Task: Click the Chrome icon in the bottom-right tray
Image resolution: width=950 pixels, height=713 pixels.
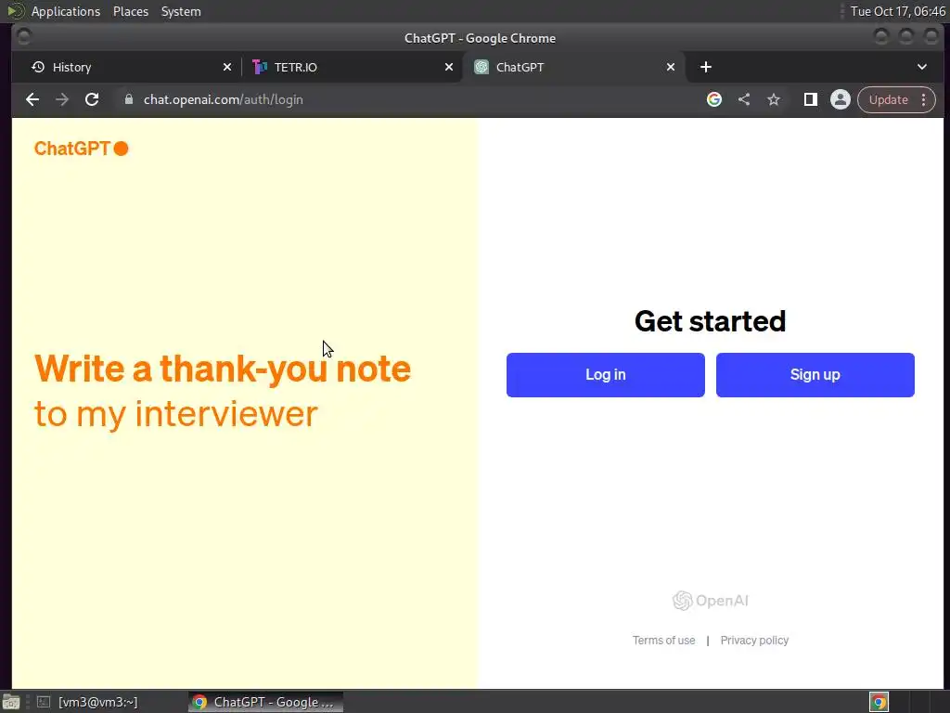Action: coord(879,702)
